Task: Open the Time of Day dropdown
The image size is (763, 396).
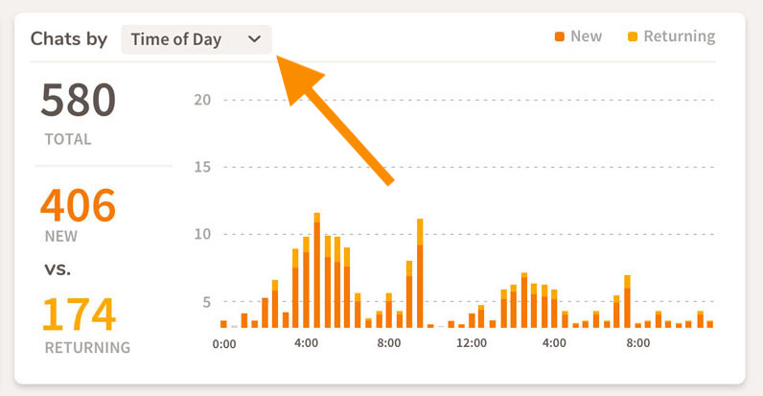Action: (197, 39)
